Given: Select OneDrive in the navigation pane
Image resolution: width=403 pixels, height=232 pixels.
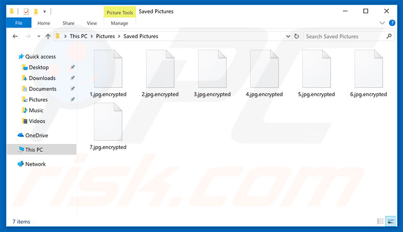Looking at the screenshot, I should click(x=37, y=135).
